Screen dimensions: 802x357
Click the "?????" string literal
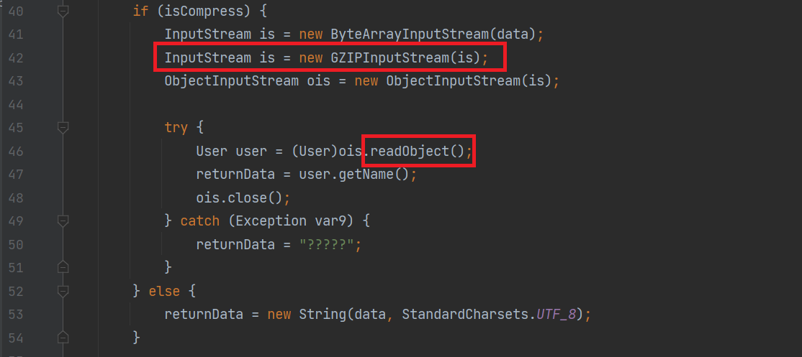[326, 244]
